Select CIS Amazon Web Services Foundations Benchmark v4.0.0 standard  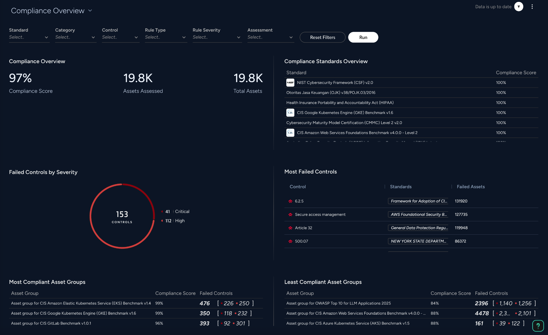[411, 133]
